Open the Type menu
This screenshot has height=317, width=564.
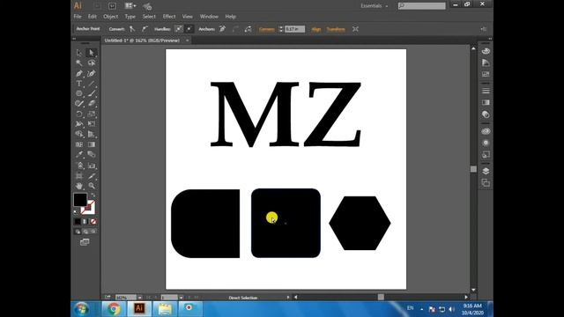130,17
